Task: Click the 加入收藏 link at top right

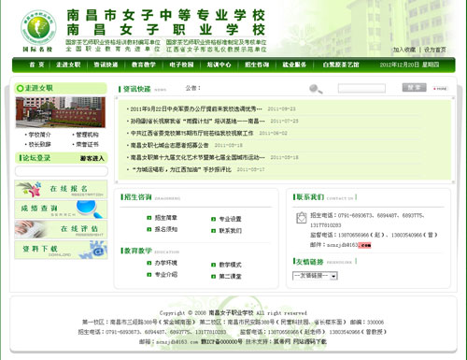Action: coord(404,50)
